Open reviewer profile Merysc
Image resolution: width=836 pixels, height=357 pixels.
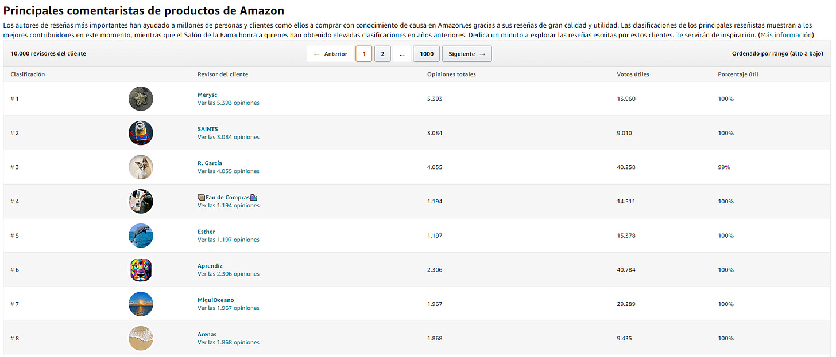coord(207,95)
